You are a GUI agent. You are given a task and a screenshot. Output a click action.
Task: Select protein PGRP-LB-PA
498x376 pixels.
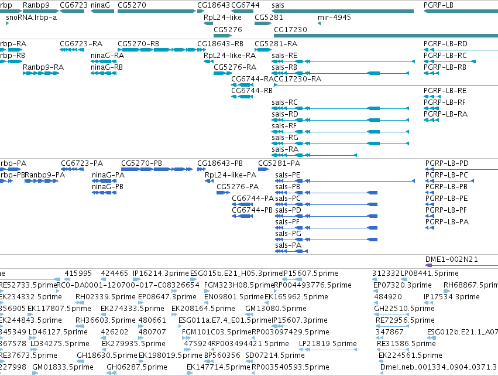click(430, 228)
